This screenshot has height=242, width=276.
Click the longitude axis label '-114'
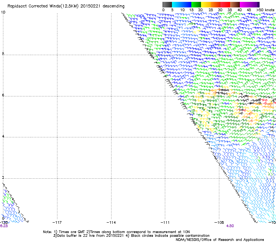(x=111, y=223)
